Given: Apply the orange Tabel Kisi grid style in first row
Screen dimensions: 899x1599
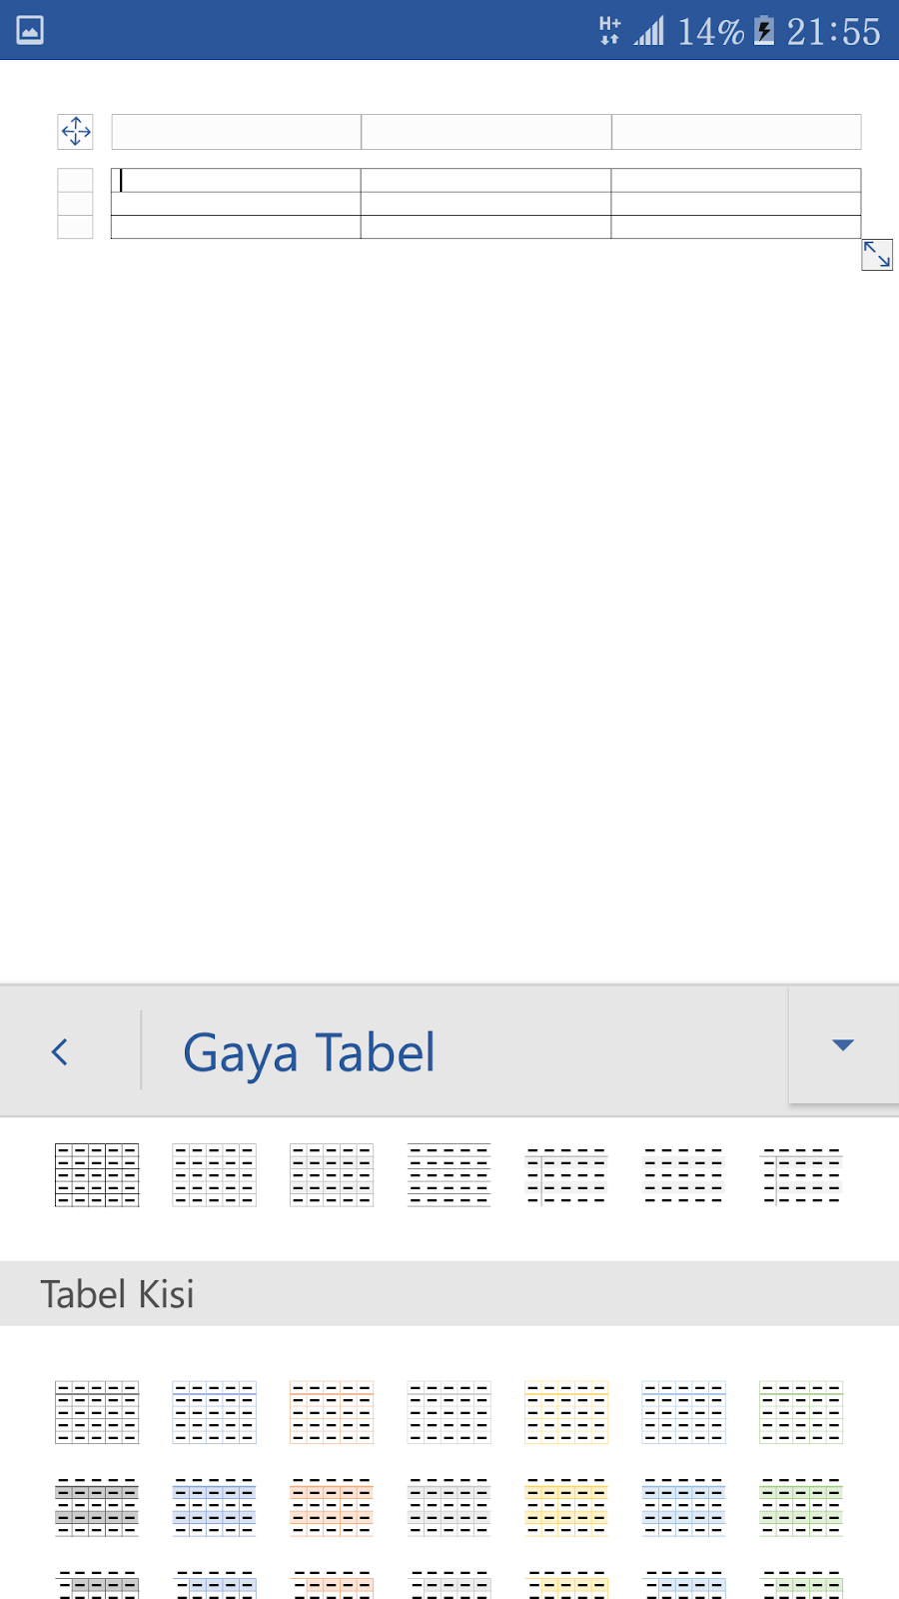Looking at the screenshot, I should coord(332,1412).
